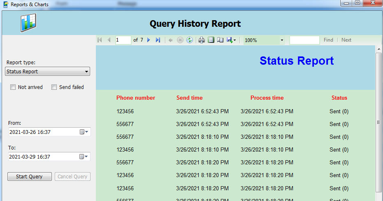Print the report using printer icon
The width and height of the screenshot is (383, 201).
pos(202,40)
